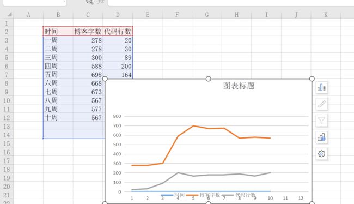
Task: Click the cell labeled 一周
Action: pyautogui.click(x=58, y=40)
